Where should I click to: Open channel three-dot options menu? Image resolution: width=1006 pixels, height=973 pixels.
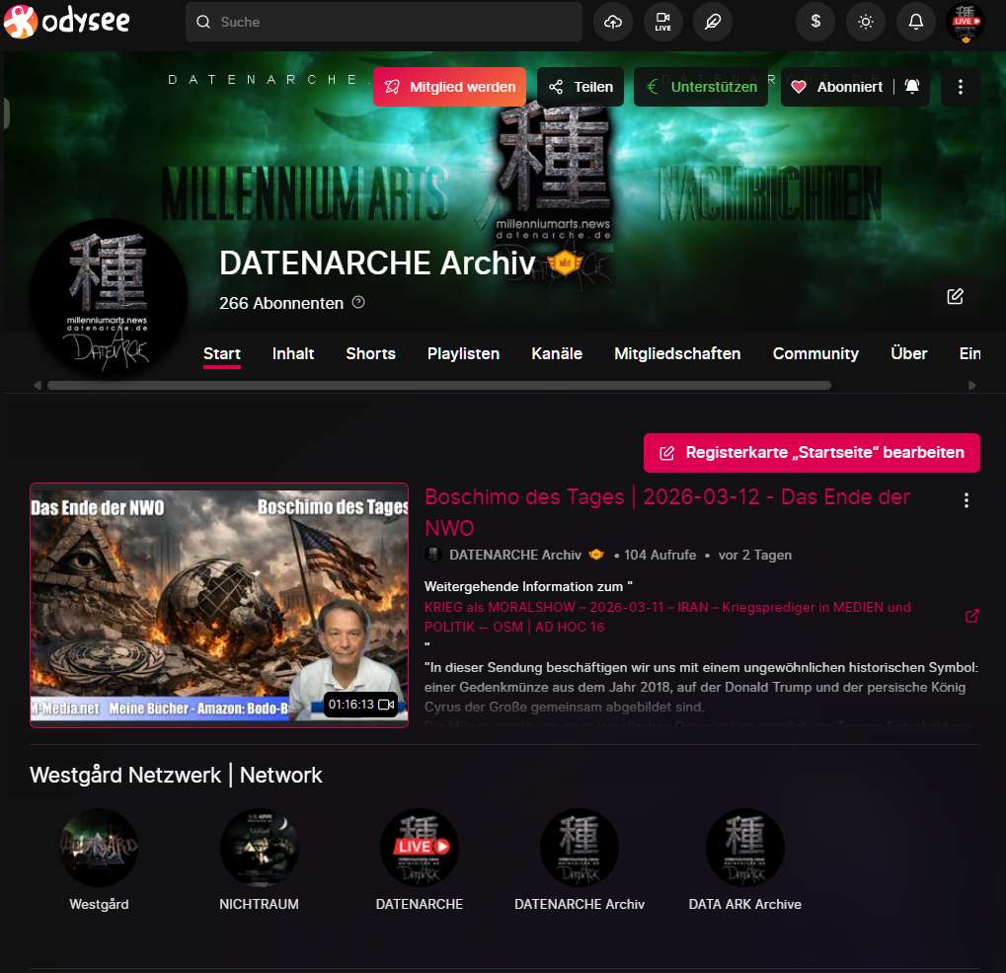tap(961, 87)
